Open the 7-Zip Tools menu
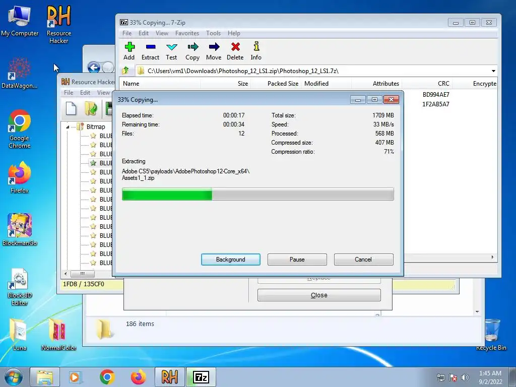516x387 pixels. click(213, 33)
